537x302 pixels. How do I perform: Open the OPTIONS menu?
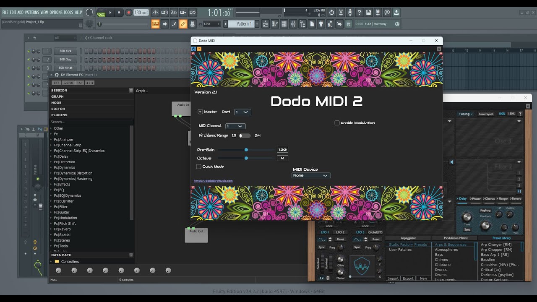[x=56, y=13]
